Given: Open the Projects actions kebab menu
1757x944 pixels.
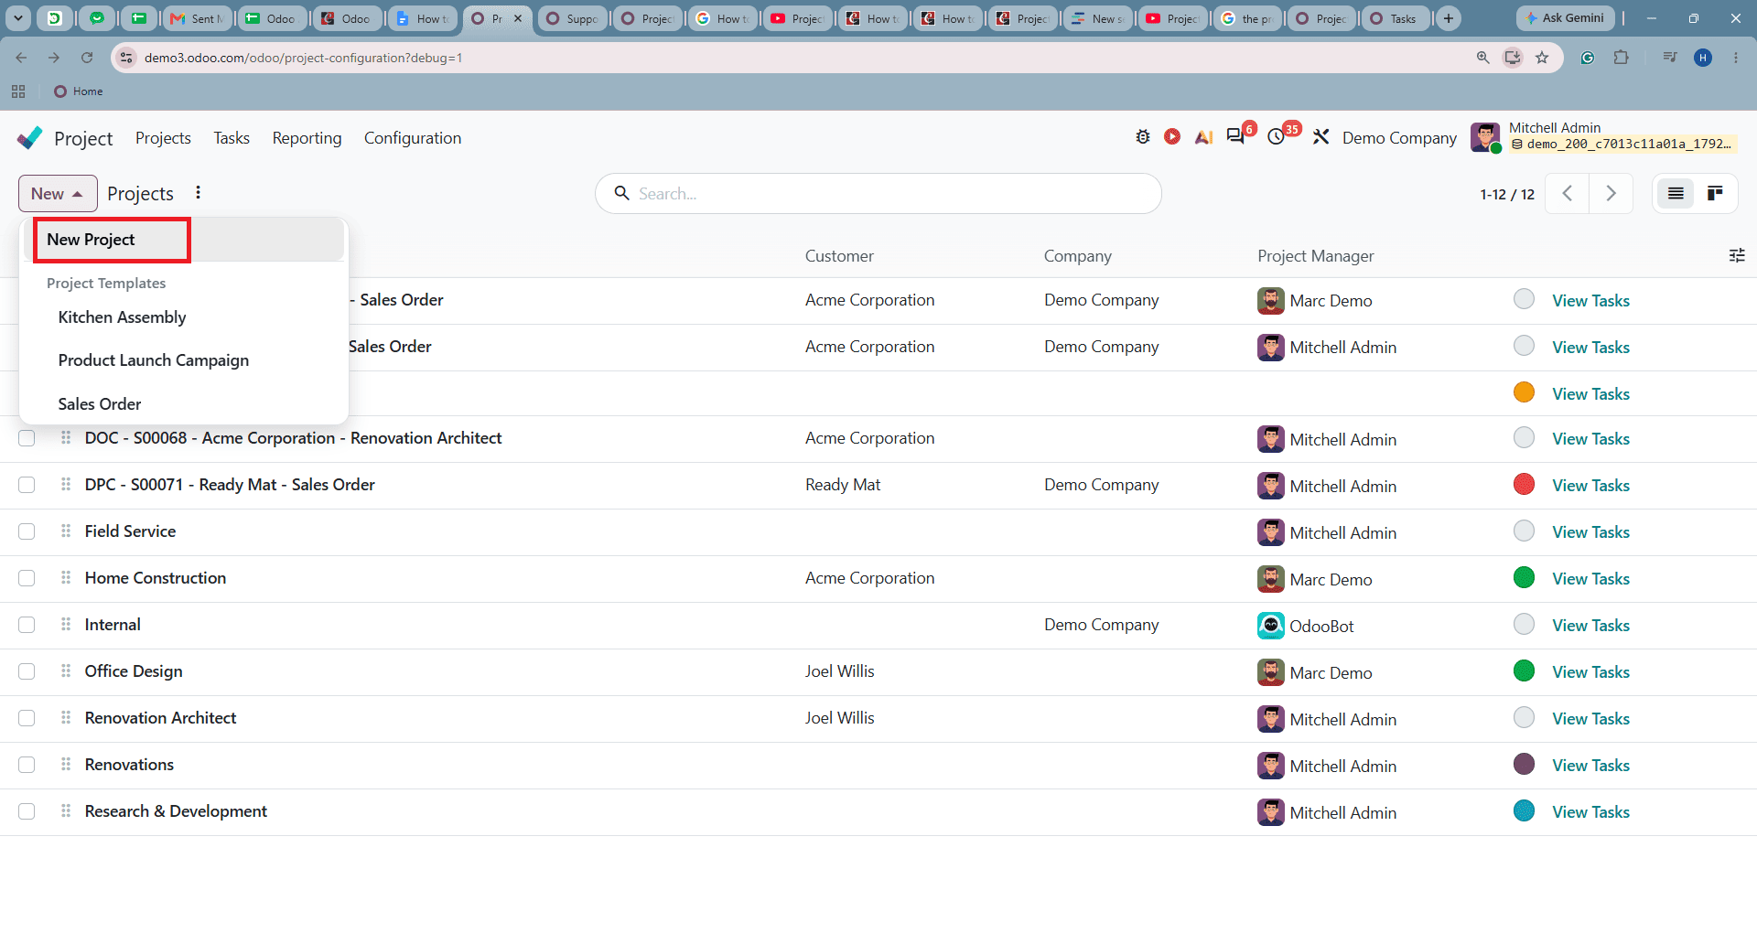Looking at the screenshot, I should 198,193.
